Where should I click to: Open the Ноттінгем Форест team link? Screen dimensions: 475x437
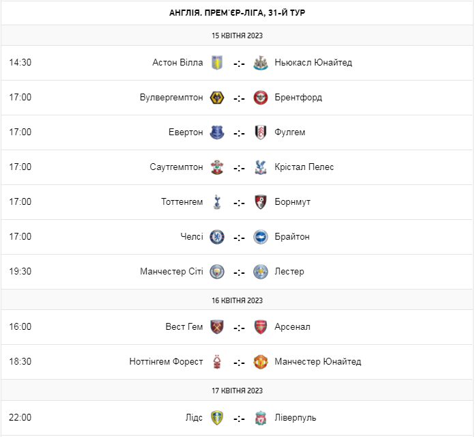tap(166, 362)
